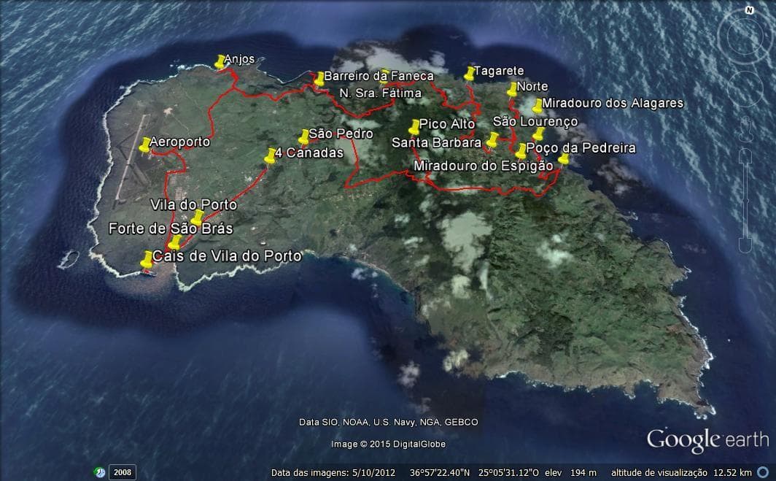Reset north with the compass N marker
The width and height of the screenshot is (776, 481).
tap(750, 10)
